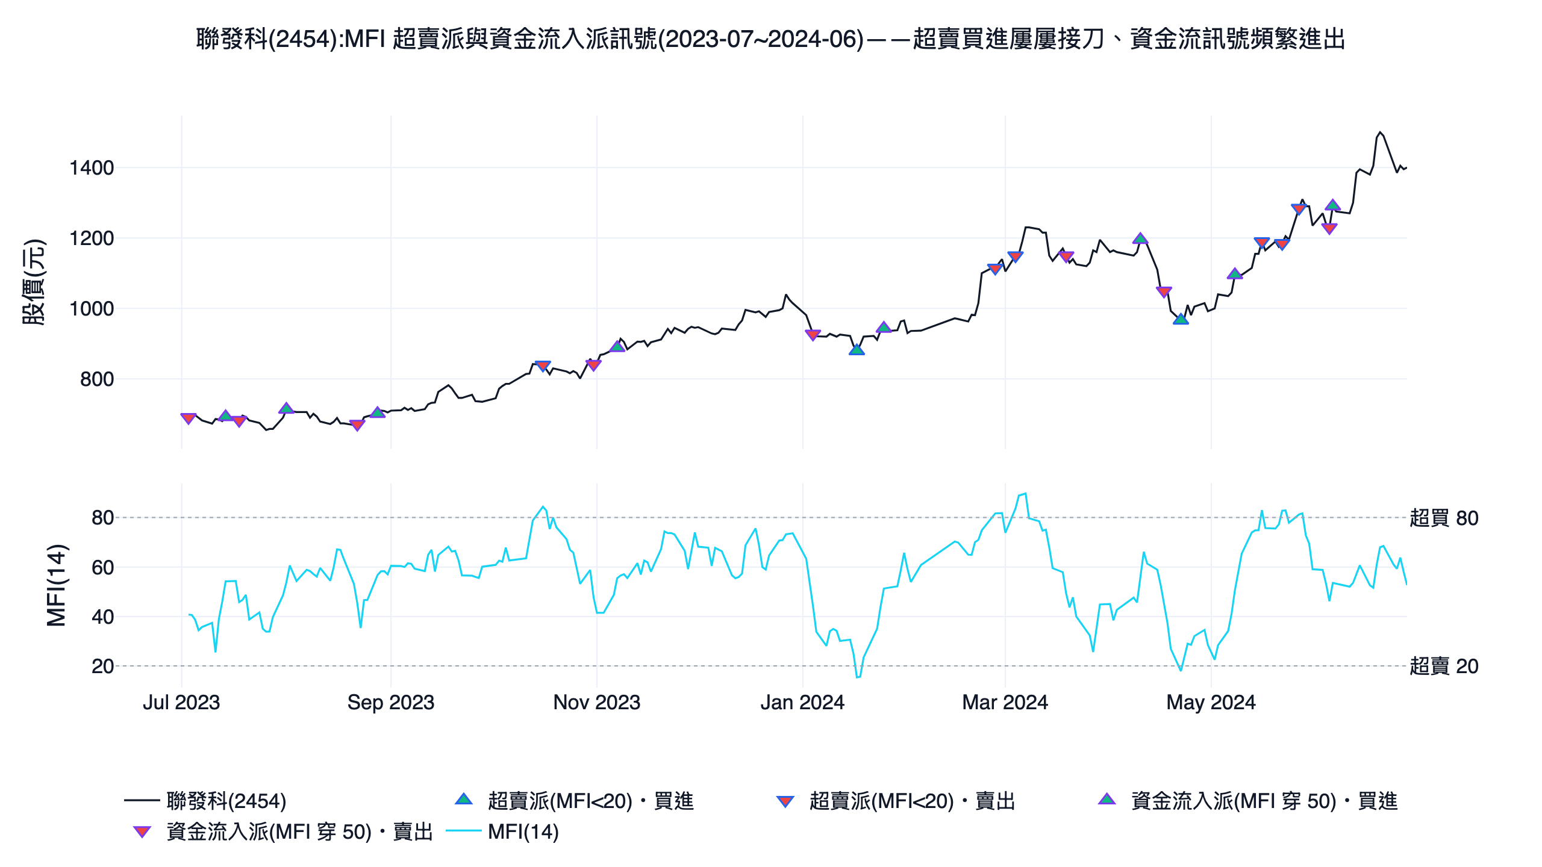Click the sell triangle just before Nov 2023 near 840
This screenshot has height=867, width=1542.
pyautogui.click(x=593, y=365)
